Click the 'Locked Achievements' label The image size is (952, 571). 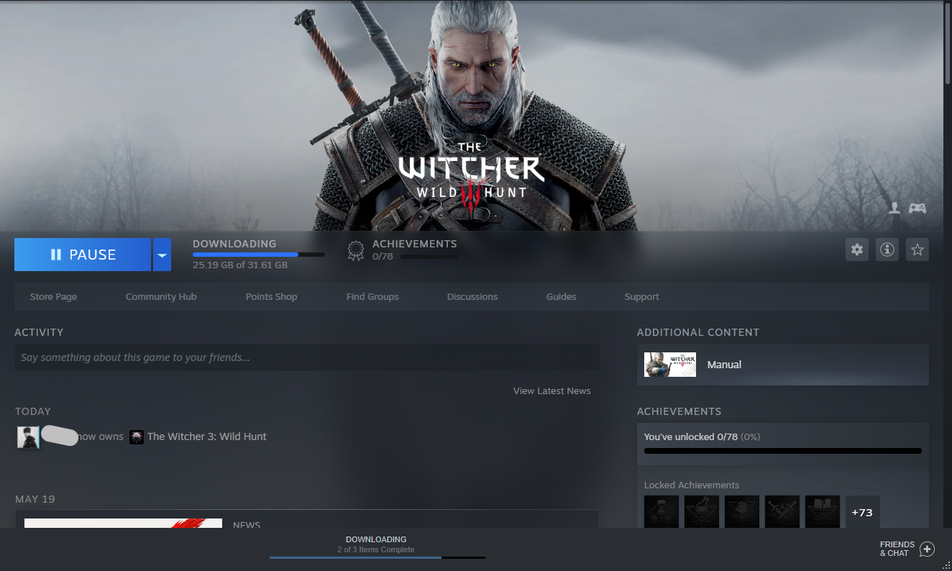pyautogui.click(x=692, y=485)
